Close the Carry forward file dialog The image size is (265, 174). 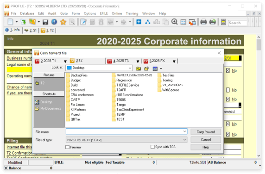(x=219, y=53)
